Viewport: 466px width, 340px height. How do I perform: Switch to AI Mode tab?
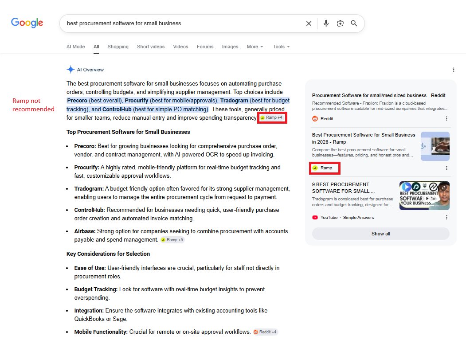click(75, 47)
